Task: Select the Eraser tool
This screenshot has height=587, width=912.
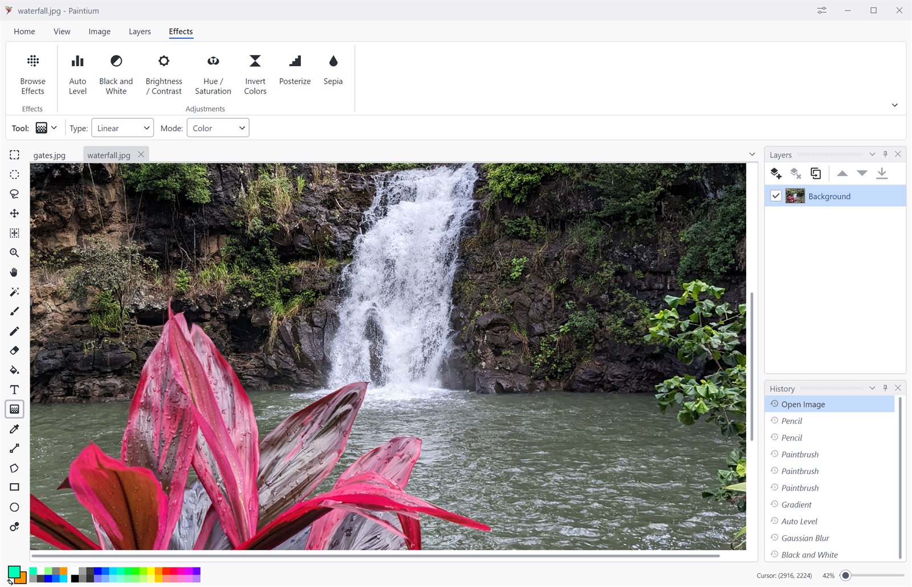Action: coord(14,350)
